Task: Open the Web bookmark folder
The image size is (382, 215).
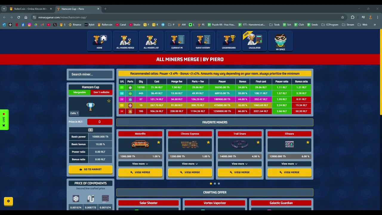Action: 363,25
